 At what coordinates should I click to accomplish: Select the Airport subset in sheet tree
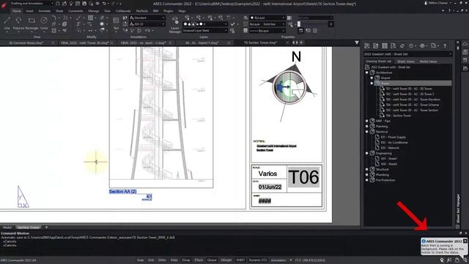pyautogui.click(x=385, y=78)
